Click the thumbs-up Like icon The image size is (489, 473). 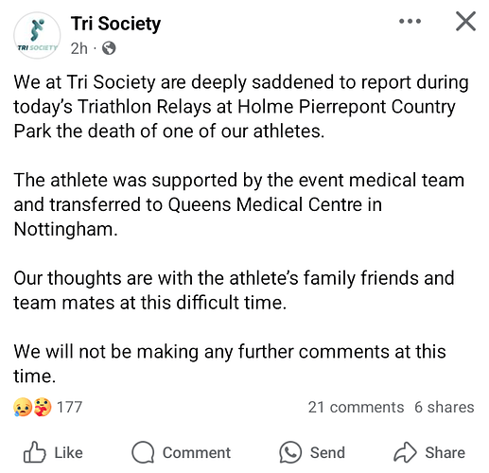pyautogui.click(x=35, y=452)
